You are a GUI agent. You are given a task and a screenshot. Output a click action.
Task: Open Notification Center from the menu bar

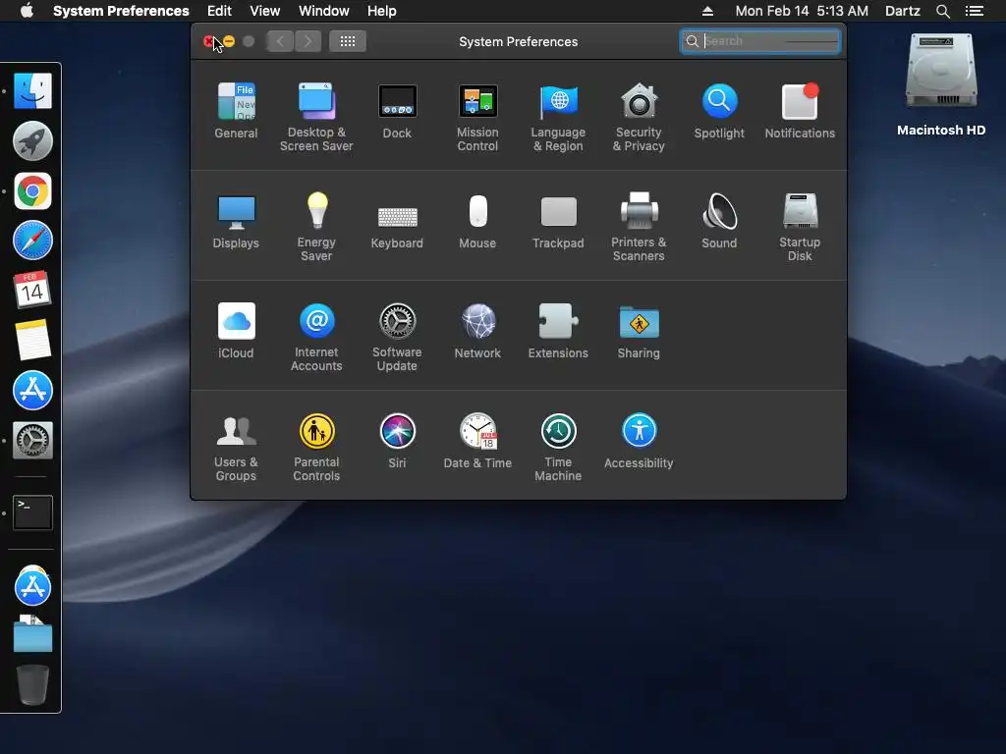pos(975,11)
